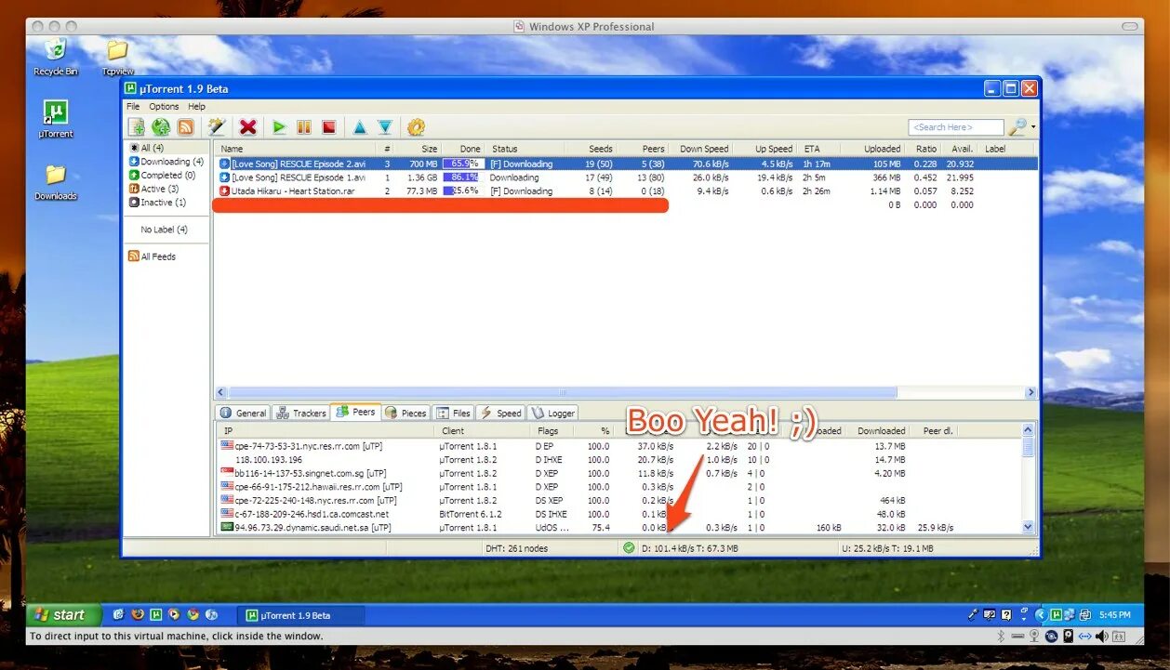Screen dimensions: 1170x670
Task: Click the horizontal scrollbar of the torrent list
Action: click(x=562, y=392)
